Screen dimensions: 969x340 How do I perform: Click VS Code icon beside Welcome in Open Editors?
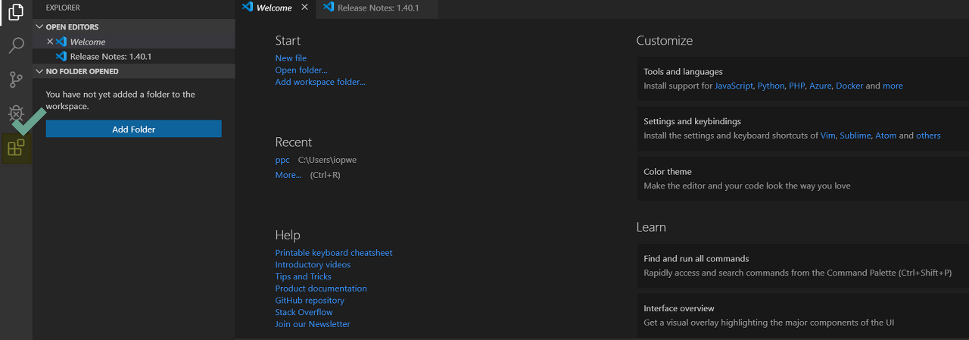(x=61, y=42)
